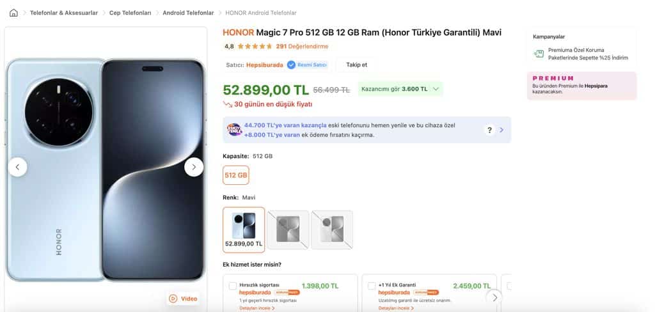Expand Detayları incele for Ek Garanti
Screen dimensions: 655x312
point(395,308)
